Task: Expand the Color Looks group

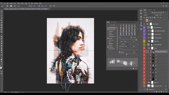Action: 148,41
